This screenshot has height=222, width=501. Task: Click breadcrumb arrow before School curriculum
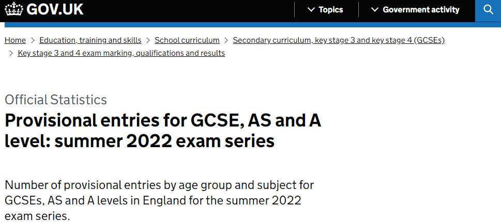point(148,40)
